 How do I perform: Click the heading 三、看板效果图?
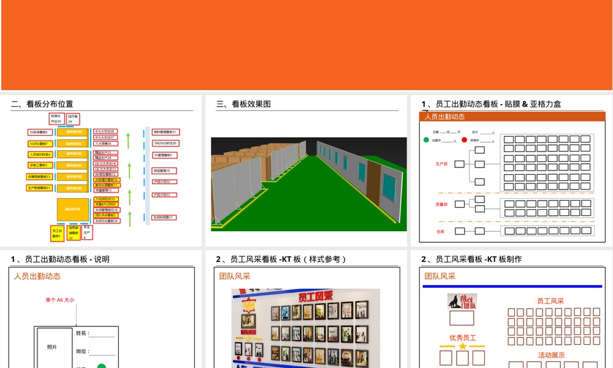click(x=243, y=104)
